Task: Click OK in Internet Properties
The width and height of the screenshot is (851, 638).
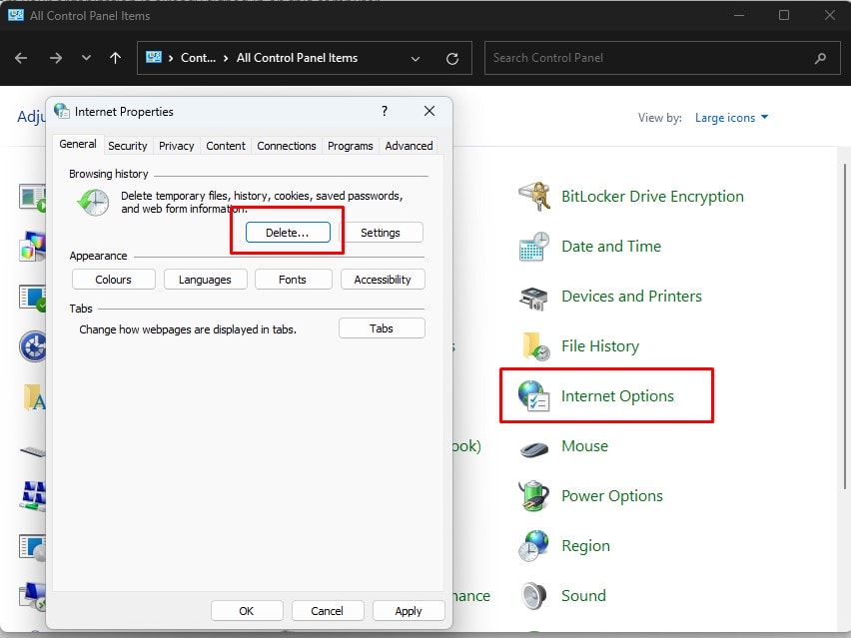Action: (x=247, y=611)
